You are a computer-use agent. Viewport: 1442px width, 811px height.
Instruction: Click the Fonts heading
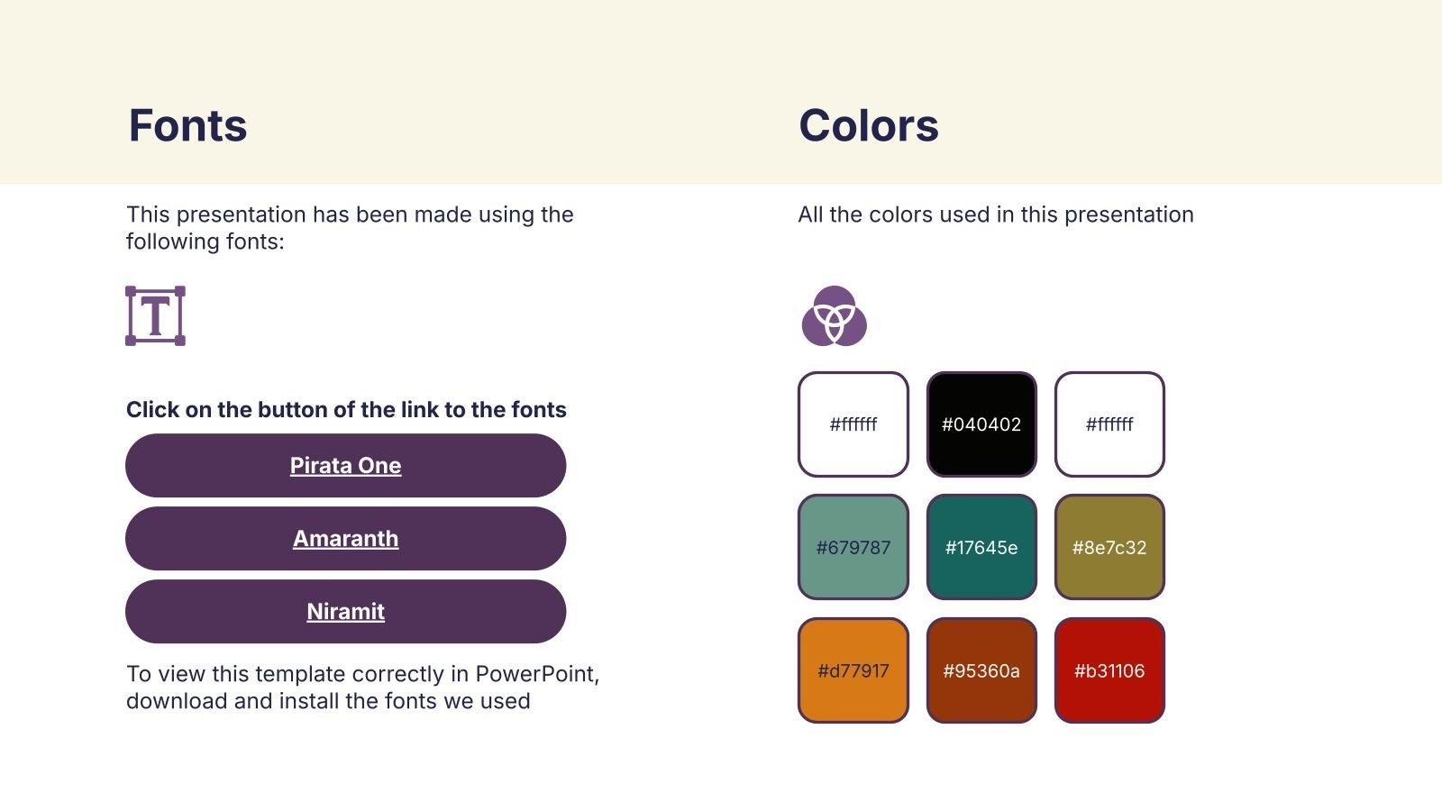point(187,125)
